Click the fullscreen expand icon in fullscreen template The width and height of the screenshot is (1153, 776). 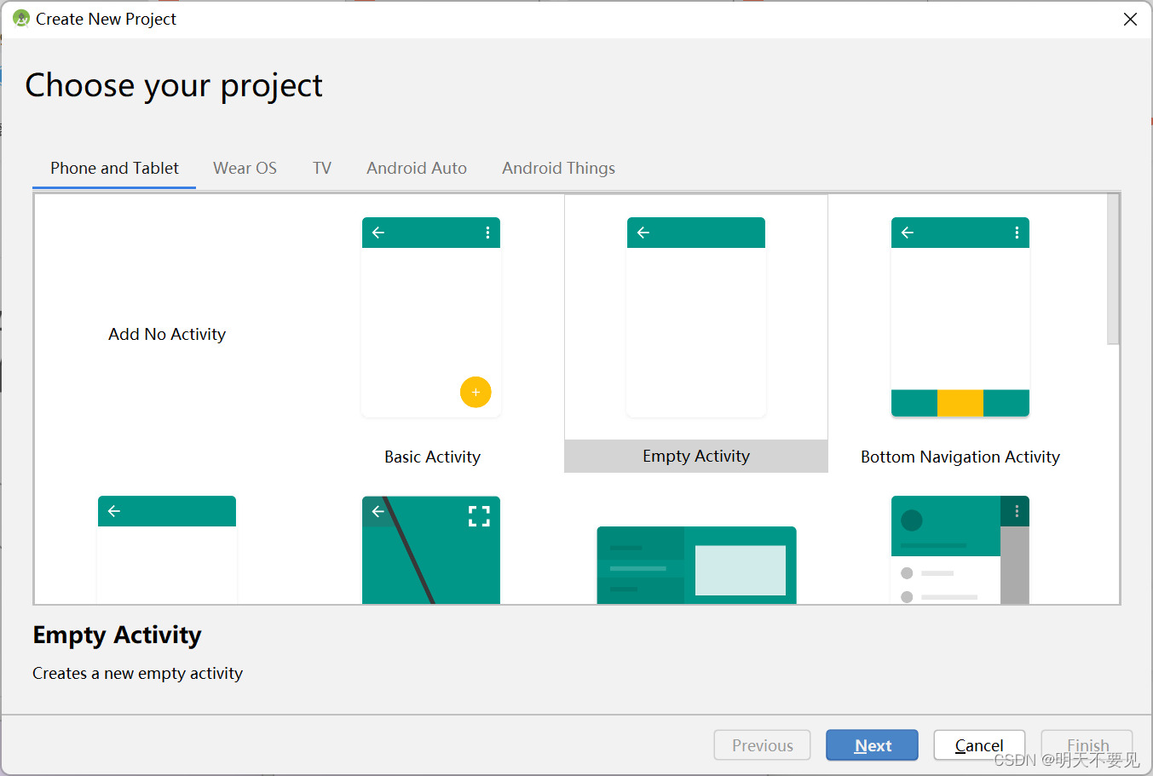(479, 516)
